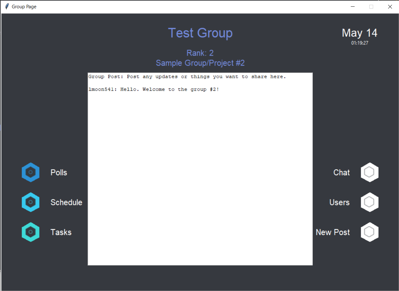Click the "May 14" date

click(359, 33)
